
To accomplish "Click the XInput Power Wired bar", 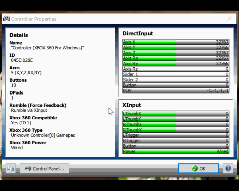I will pos(176,152).
